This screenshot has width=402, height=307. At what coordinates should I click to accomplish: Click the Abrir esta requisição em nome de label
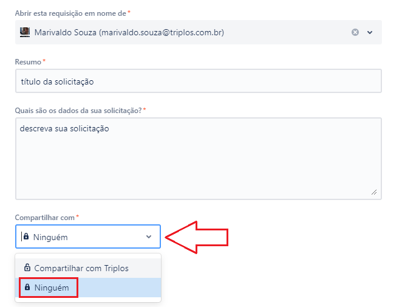70,13
